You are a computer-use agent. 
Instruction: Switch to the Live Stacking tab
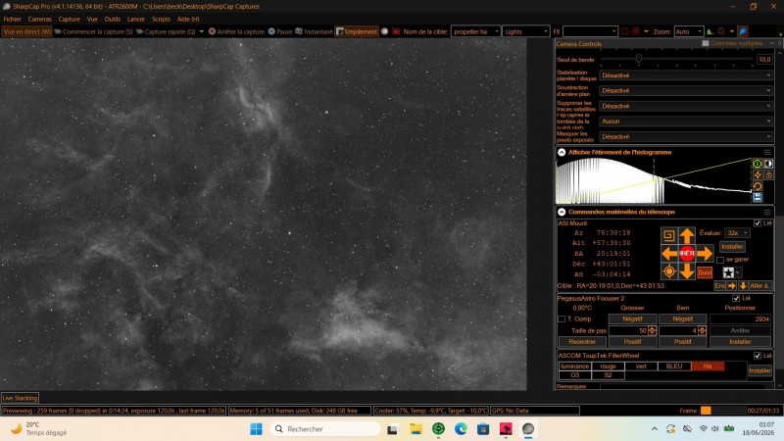(x=20, y=398)
